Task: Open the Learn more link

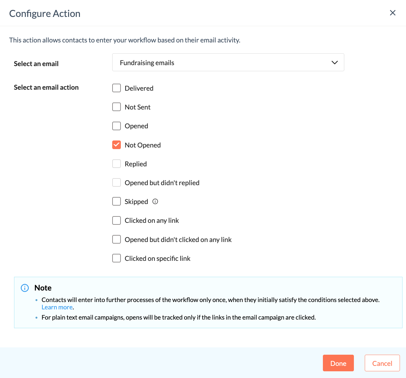Action: coord(57,307)
